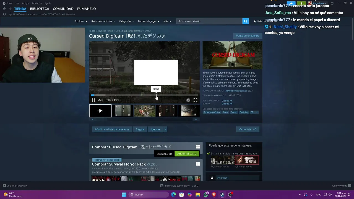This screenshot has width=354, height=199.
Task: Click the Windows icon on the Survival Horror Pack
Action: [198, 164]
